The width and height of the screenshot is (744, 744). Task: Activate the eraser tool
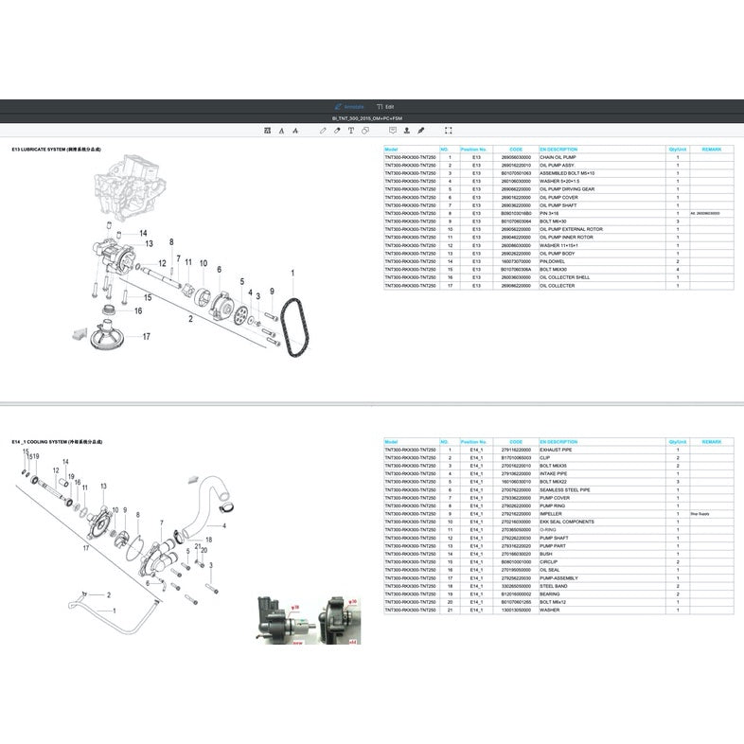[337, 131]
